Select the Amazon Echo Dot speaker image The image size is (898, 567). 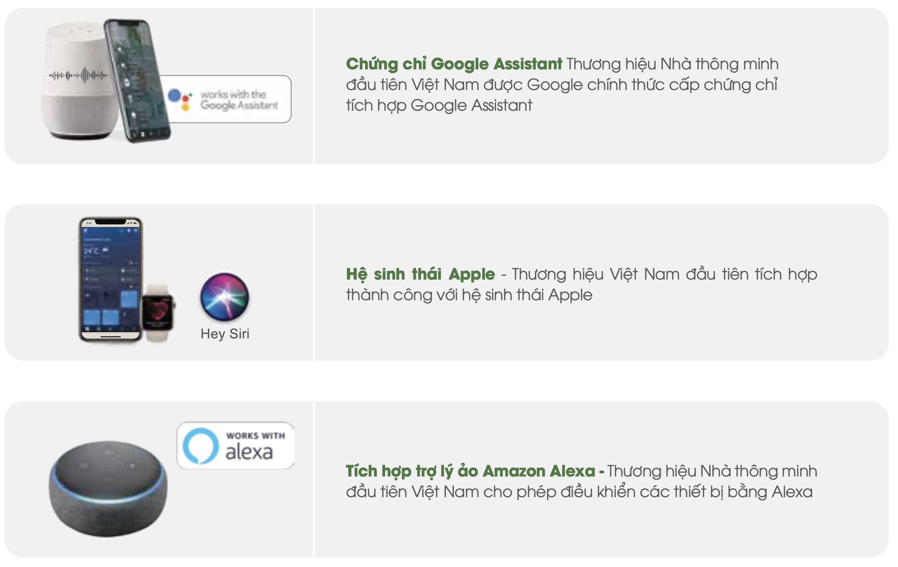point(108,489)
